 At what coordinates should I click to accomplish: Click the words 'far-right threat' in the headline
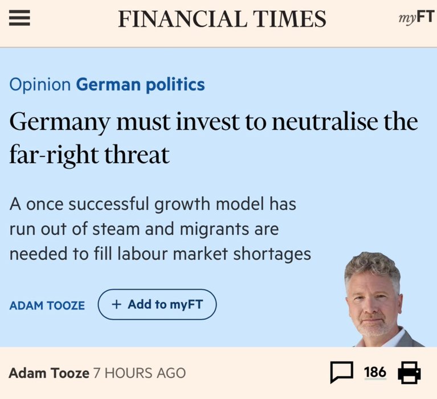(x=89, y=155)
